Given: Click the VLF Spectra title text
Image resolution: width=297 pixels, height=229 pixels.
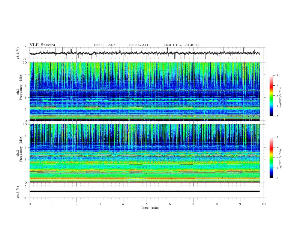Looking at the screenshot, I should coord(42,45).
